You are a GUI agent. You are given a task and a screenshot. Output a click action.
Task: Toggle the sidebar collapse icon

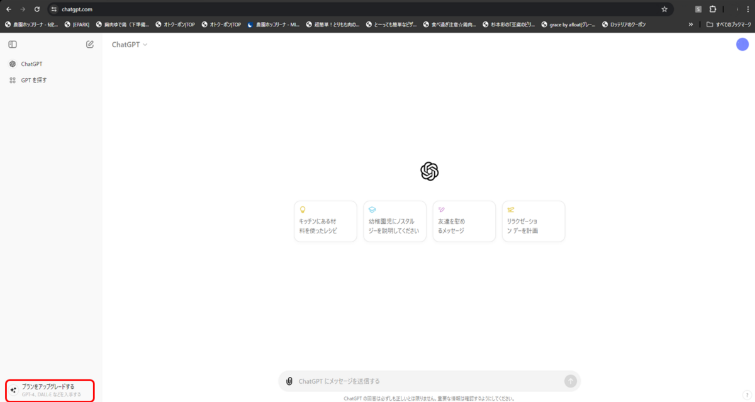(13, 45)
